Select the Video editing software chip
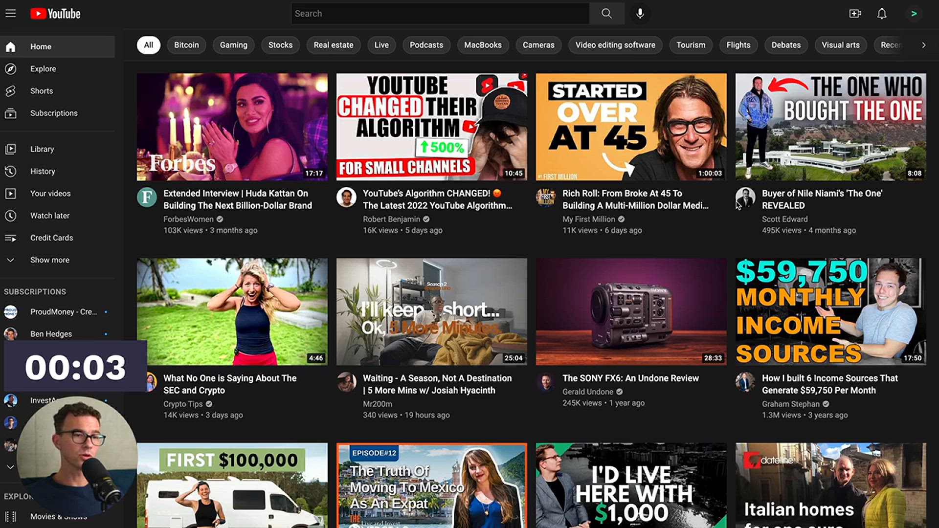Image resolution: width=939 pixels, height=528 pixels. click(x=615, y=45)
